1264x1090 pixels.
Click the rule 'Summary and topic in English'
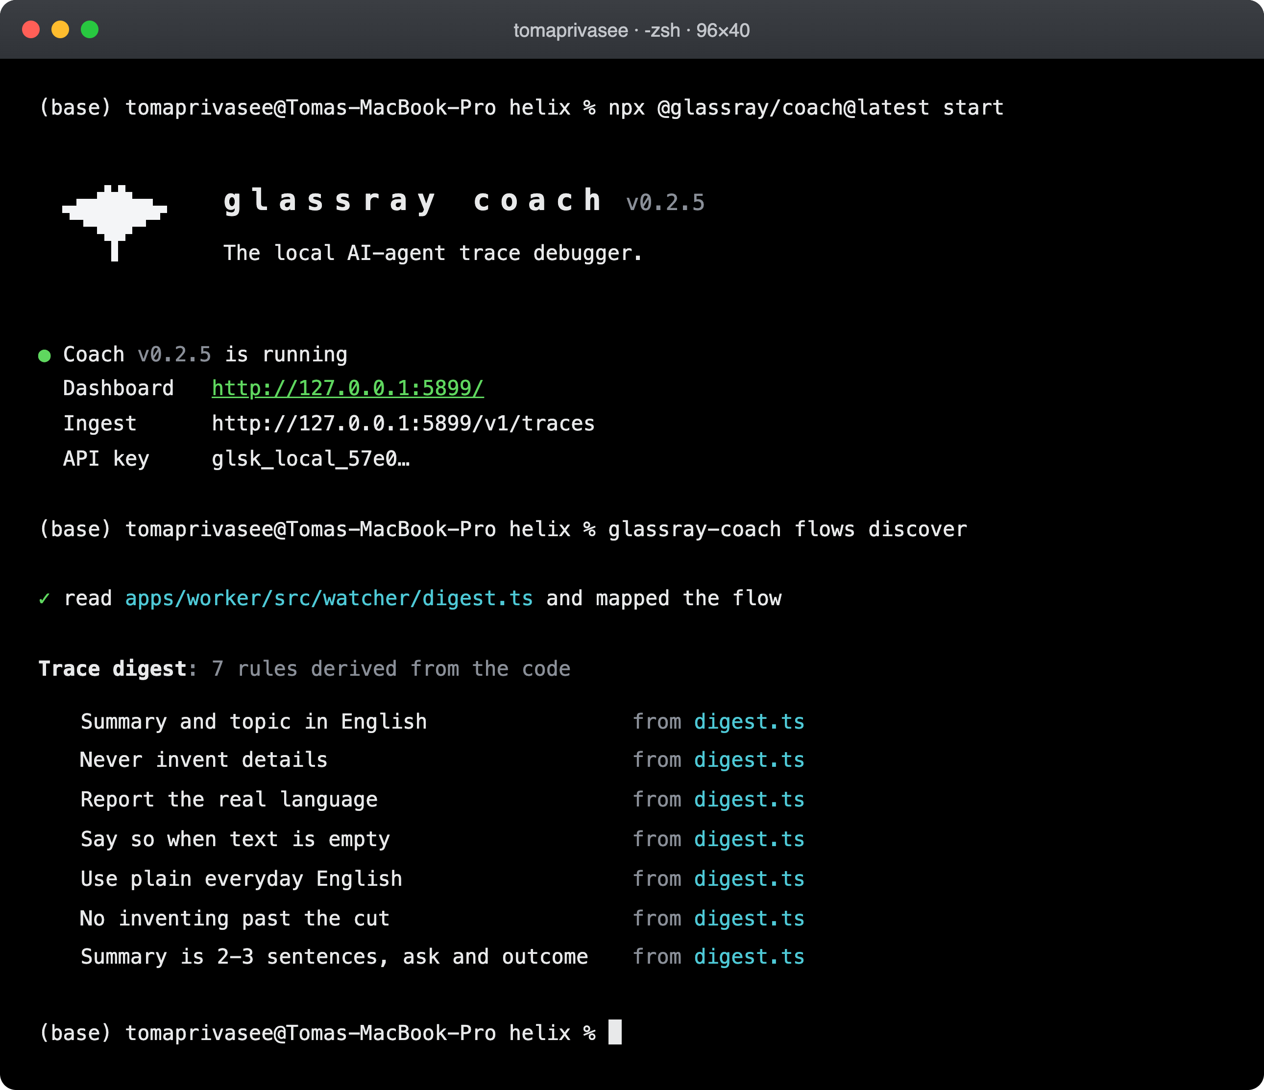(254, 722)
